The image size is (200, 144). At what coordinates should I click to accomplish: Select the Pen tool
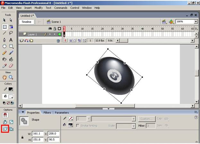point(4,40)
